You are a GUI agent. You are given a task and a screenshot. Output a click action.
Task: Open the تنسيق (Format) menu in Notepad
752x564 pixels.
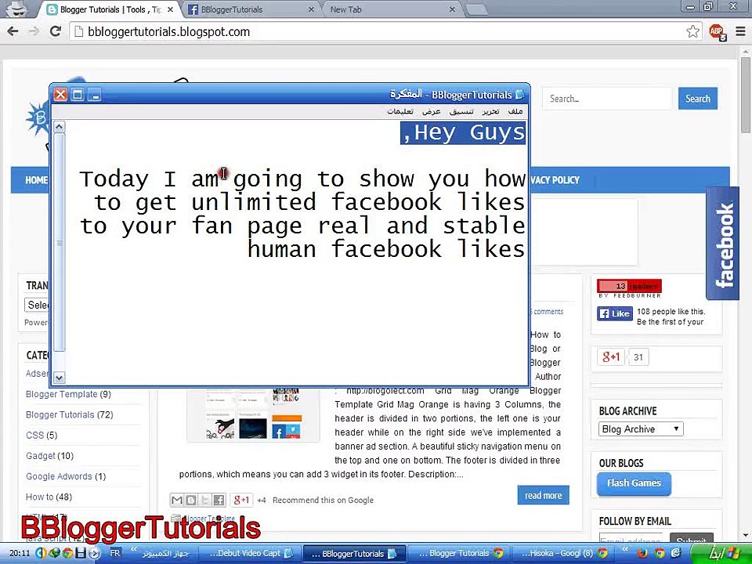pyautogui.click(x=461, y=111)
